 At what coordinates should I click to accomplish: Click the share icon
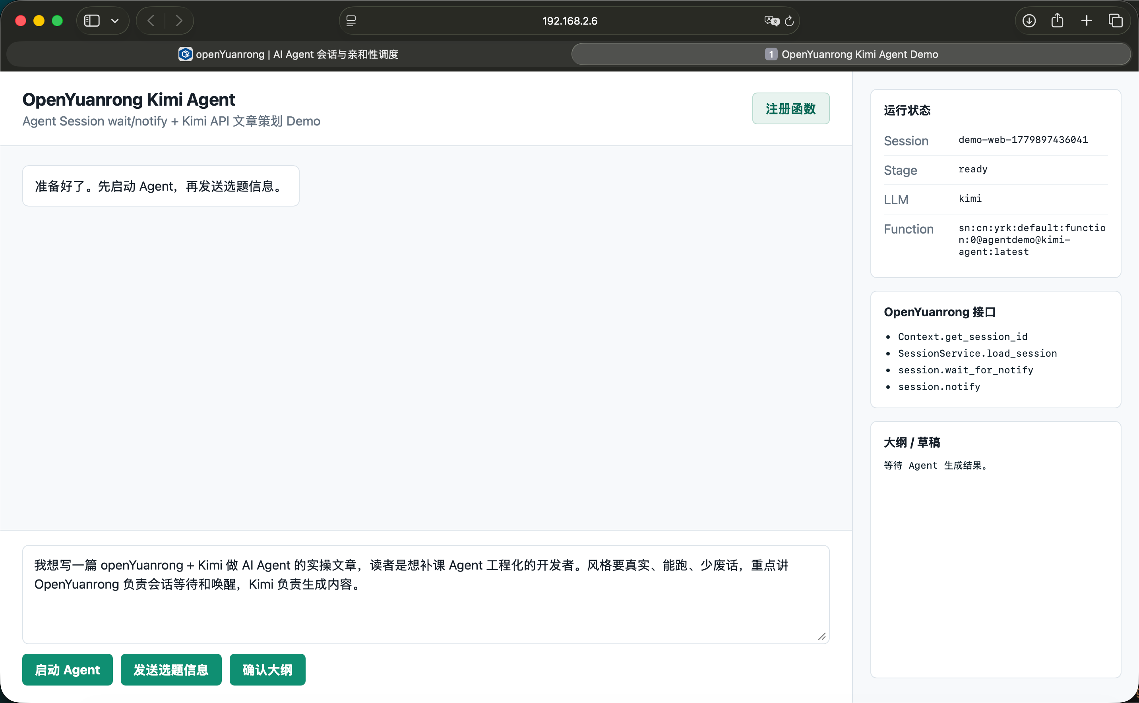pos(1057,20)
